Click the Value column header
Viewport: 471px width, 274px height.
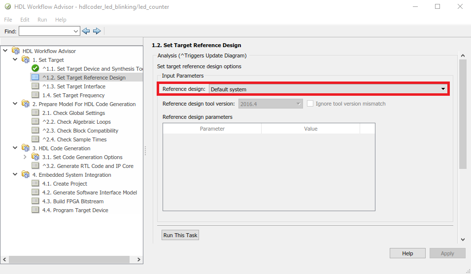click(x=310, y=129)
